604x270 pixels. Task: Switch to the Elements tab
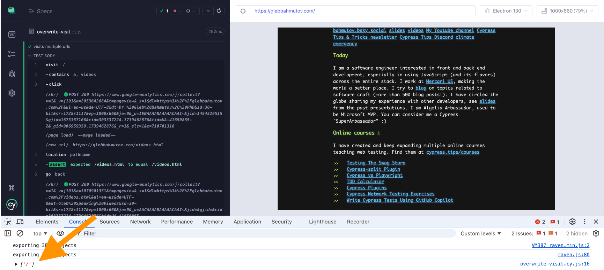(47, 222)
